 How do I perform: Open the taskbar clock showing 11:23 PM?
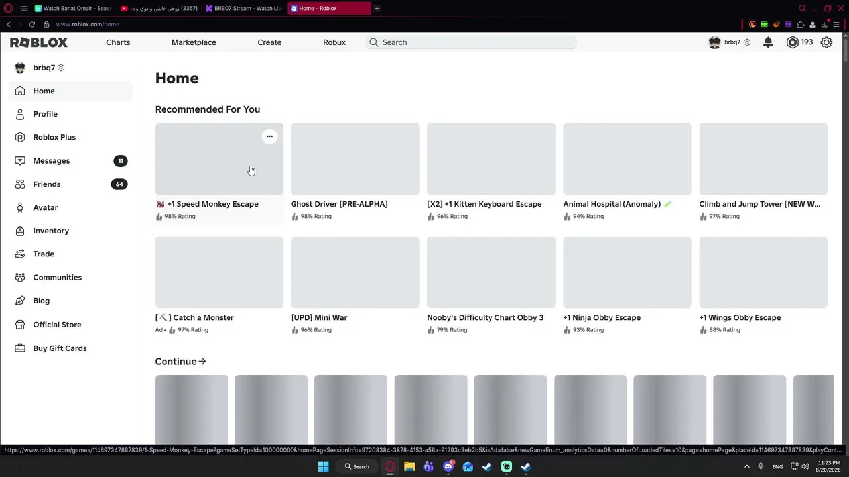829,466
